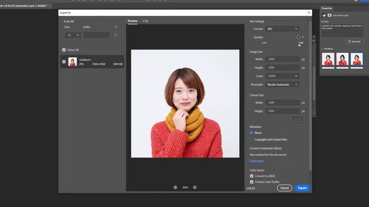This screenshot has height=207, width=369.
Task: Toggle Convert to sRGB checkbox
Action: coord(251,176)
